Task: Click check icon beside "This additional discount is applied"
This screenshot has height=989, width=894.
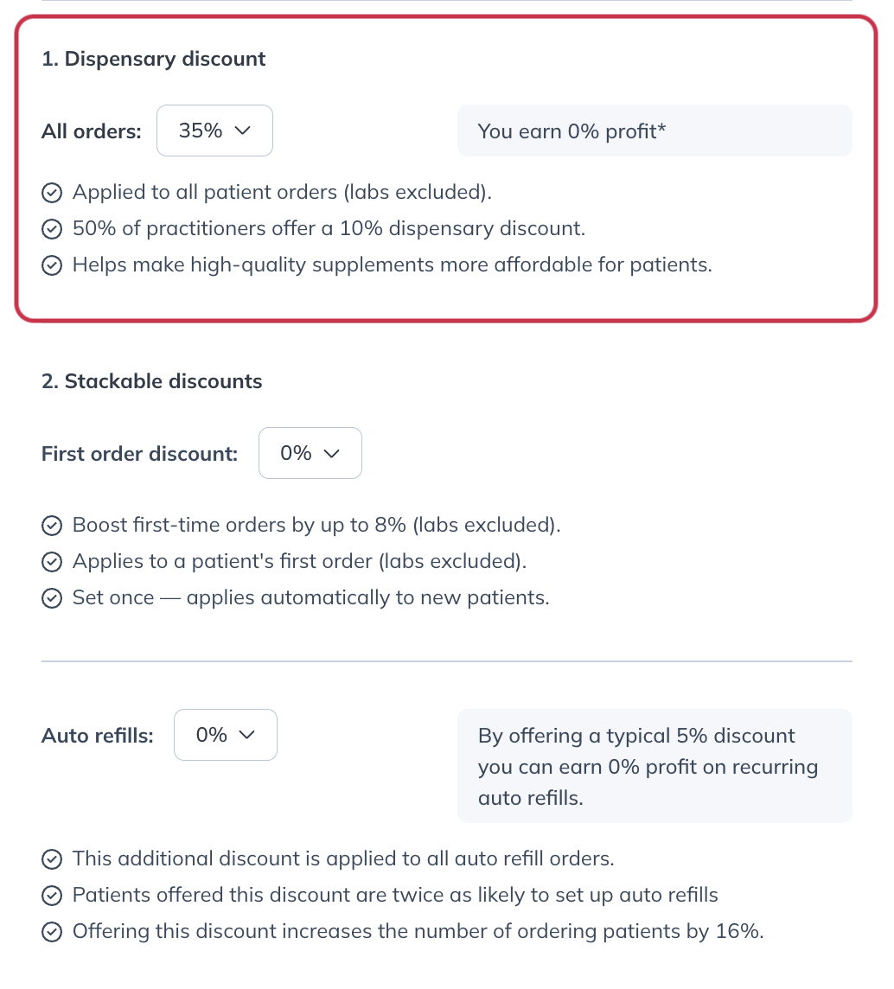Action: coord(52,859)
